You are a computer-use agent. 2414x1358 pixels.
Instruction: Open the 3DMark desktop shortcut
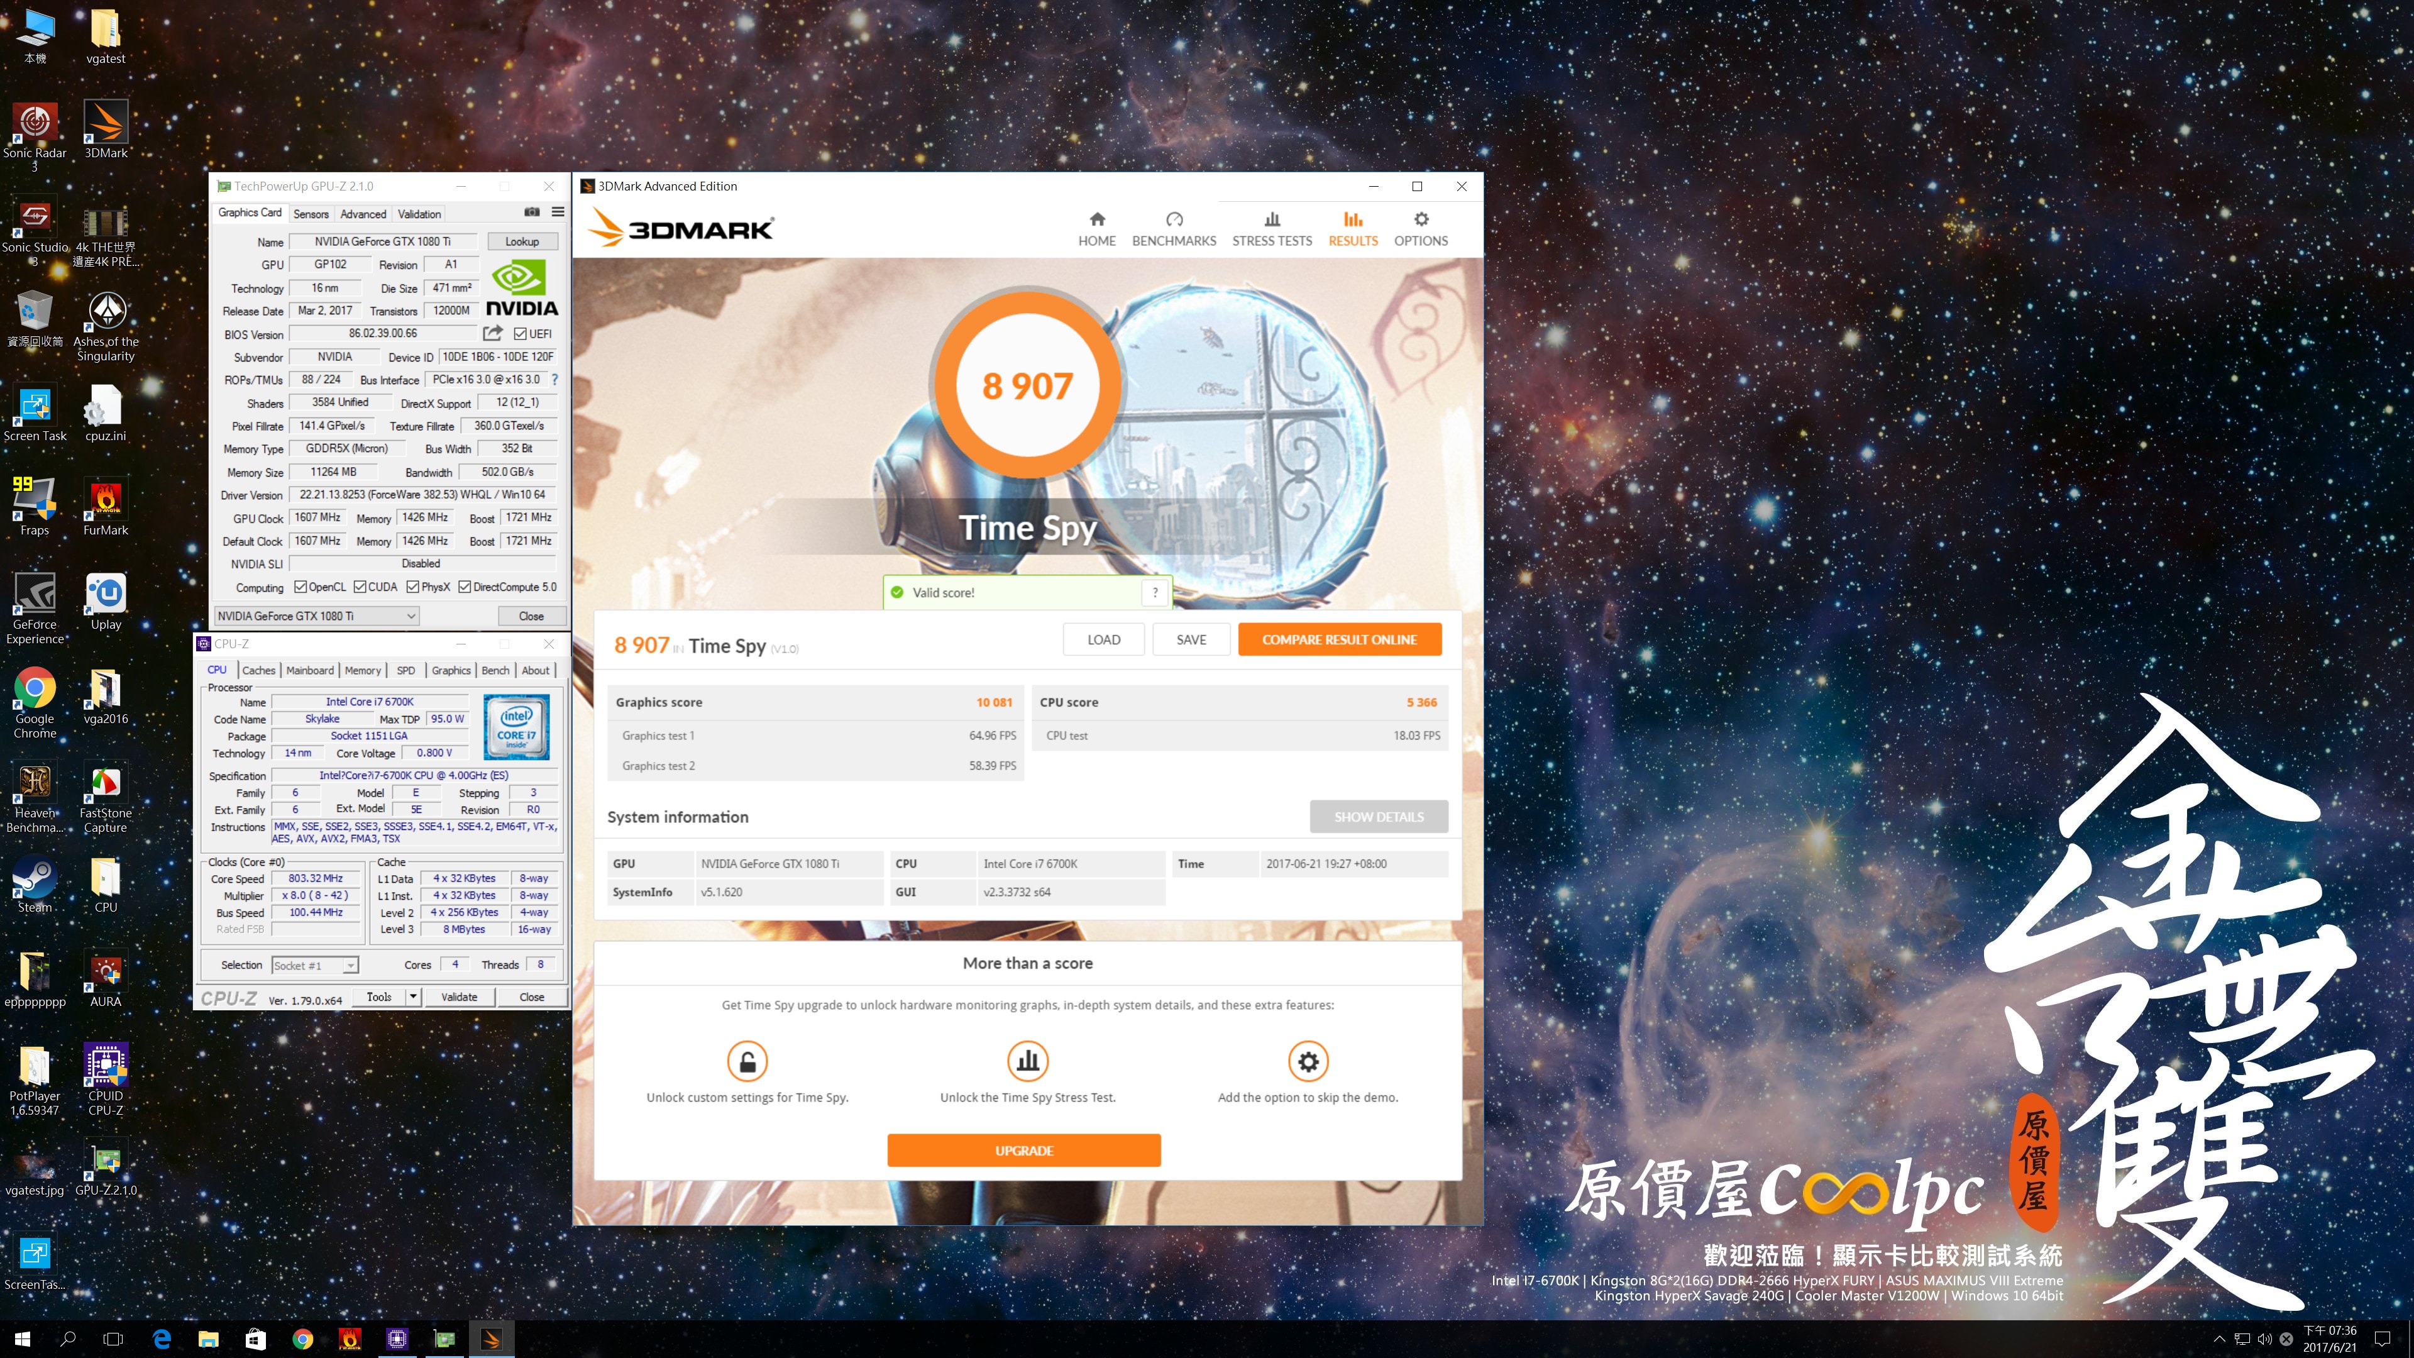click(x=106, y=130)
